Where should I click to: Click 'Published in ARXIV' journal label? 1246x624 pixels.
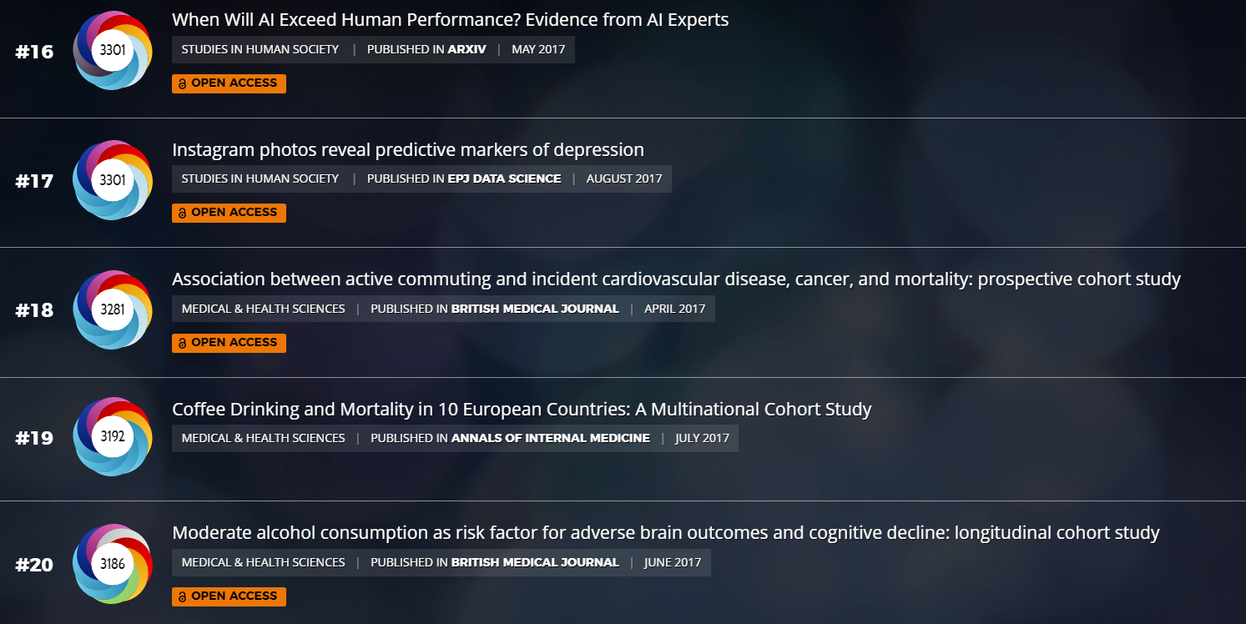point(426,49)
